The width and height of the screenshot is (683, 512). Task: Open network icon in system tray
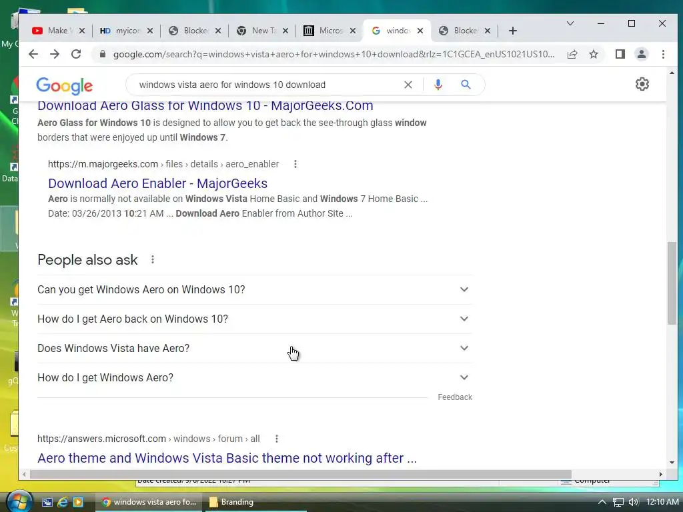tap(618, 502)
